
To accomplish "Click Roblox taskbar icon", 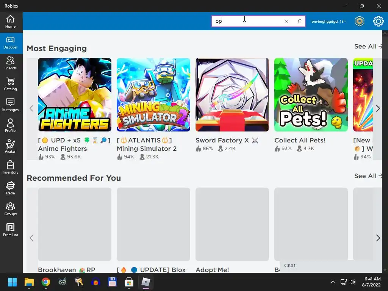I will pos(145,282).
